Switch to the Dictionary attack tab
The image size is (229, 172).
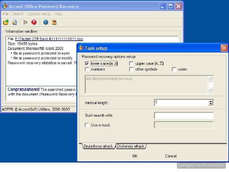click(x=131, y=146)
